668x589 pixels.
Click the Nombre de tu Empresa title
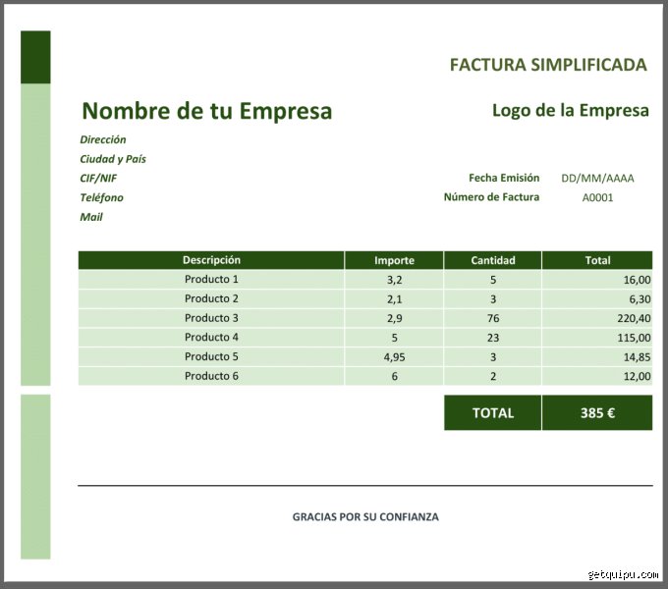pos(206,111)
